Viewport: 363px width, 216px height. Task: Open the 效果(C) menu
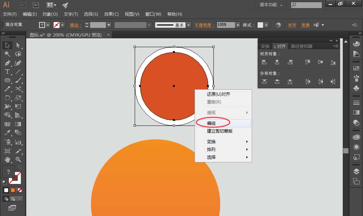point(111,14)
